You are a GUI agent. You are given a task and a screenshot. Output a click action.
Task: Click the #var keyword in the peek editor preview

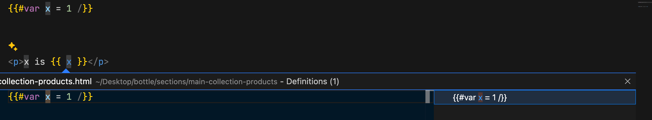point(29,97)
